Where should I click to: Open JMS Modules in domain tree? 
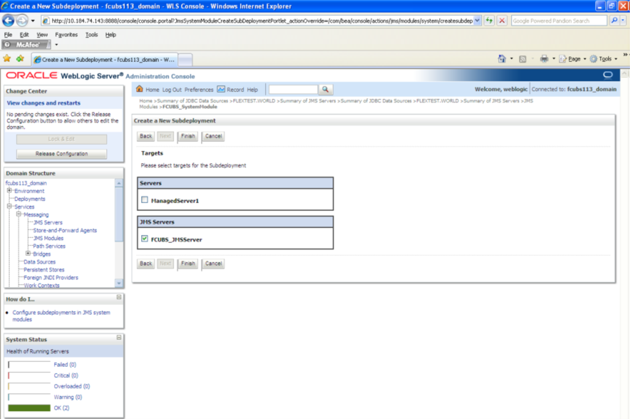point(48,238)
